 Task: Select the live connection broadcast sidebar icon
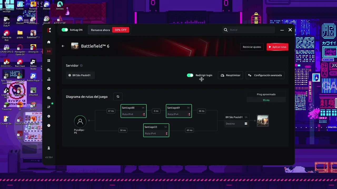coord(49,51)
